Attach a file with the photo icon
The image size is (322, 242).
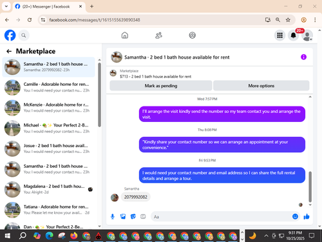[x=123, y=216]
